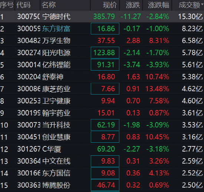Select stock C华厦
204x192 pixels.
click(52, 149)
